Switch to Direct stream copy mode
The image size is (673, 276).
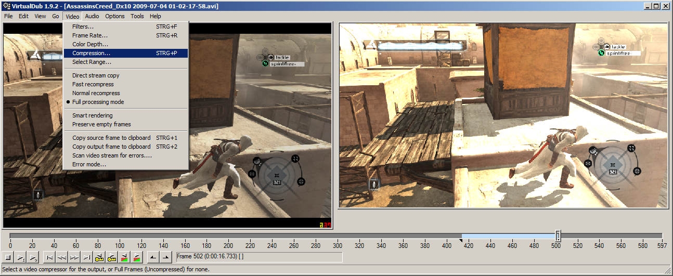[125, 75]
